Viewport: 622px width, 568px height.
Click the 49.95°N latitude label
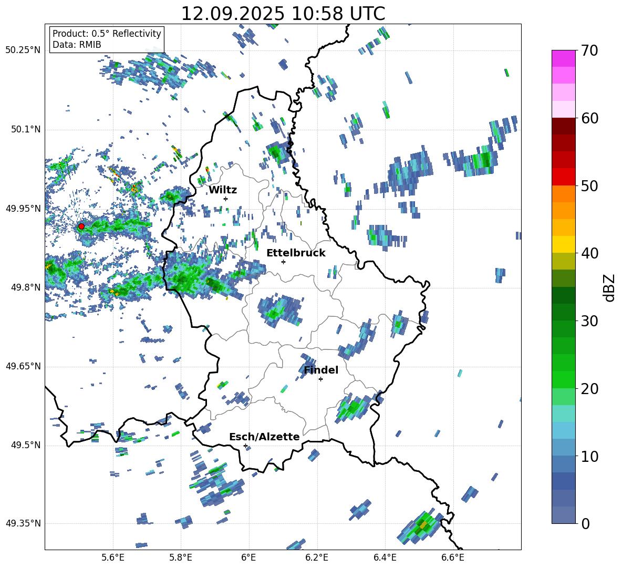23,209
